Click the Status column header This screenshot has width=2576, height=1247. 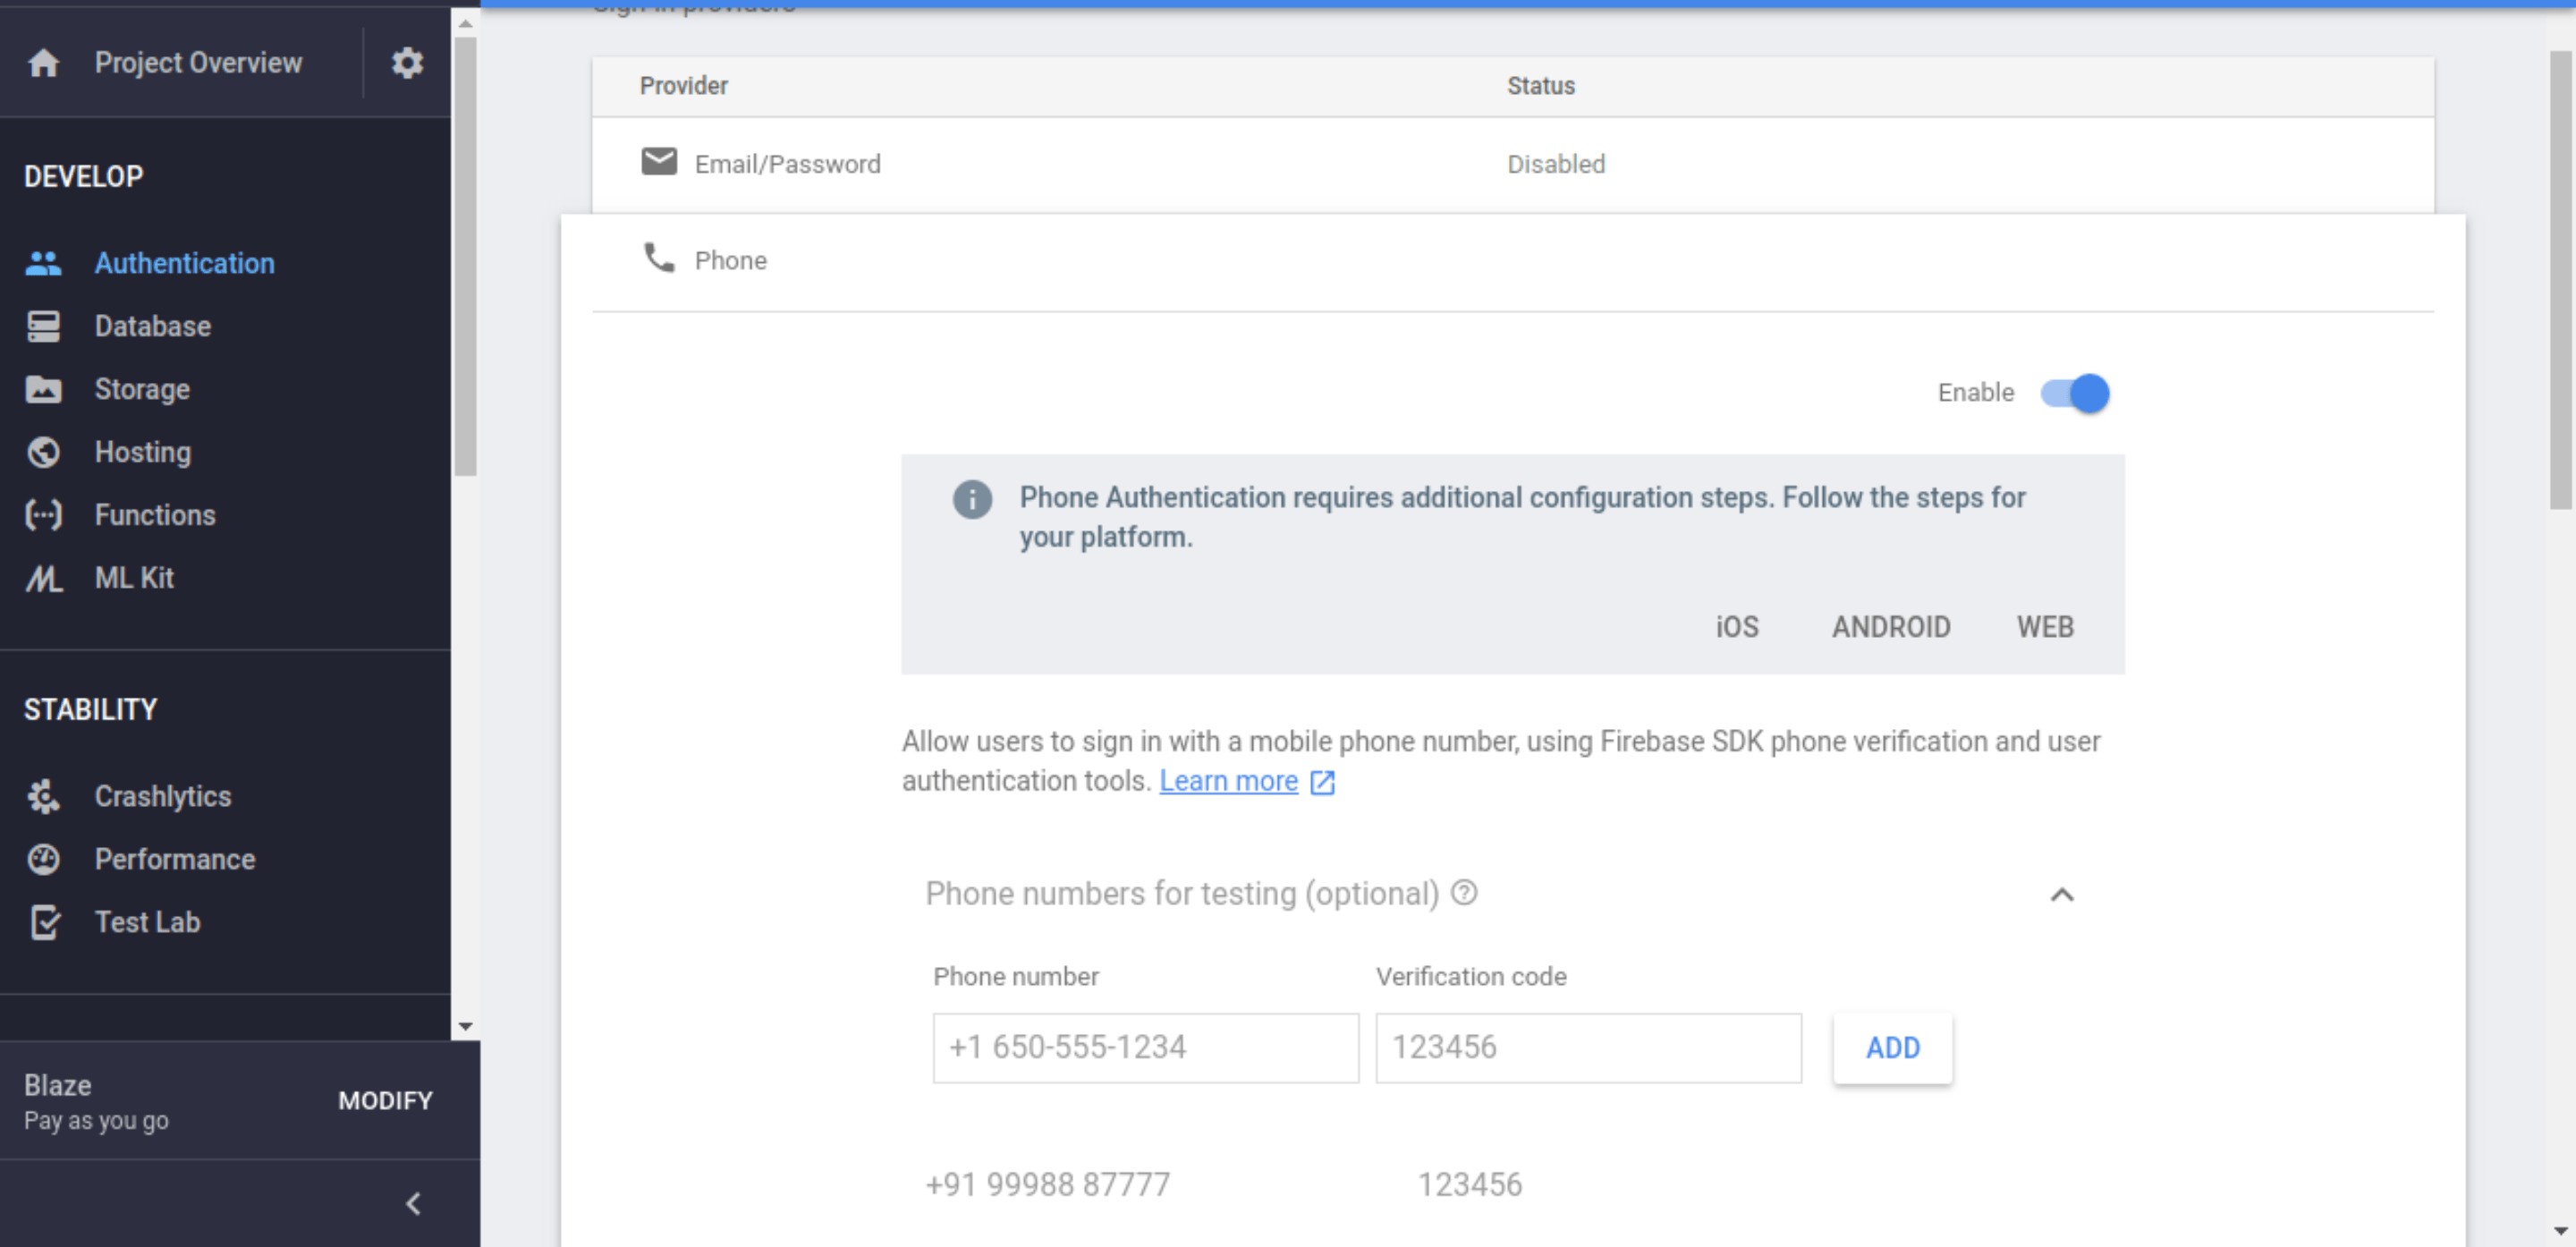click(x=1541, y=86)
